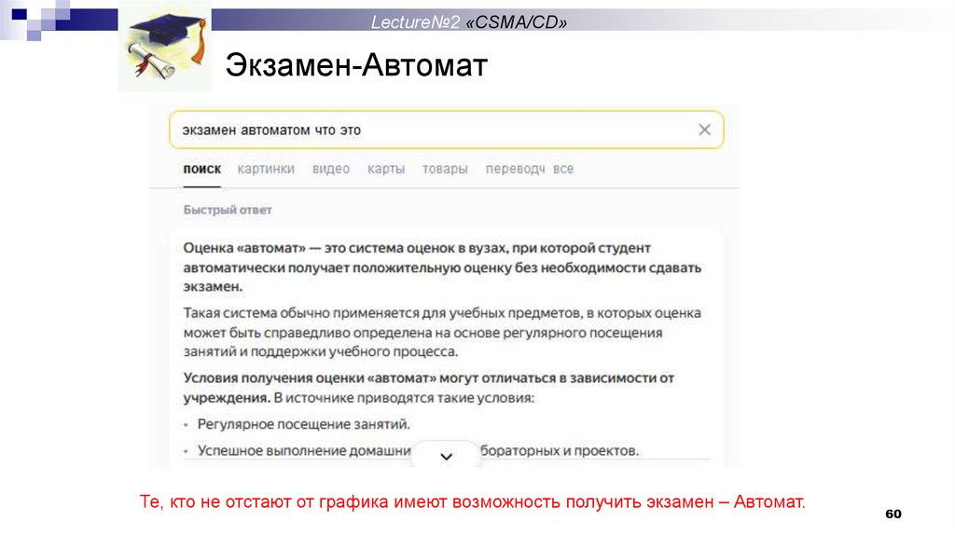Click the paragraph starting 'Такая система обычно'

pyautogui.click(x=443, y=332)
